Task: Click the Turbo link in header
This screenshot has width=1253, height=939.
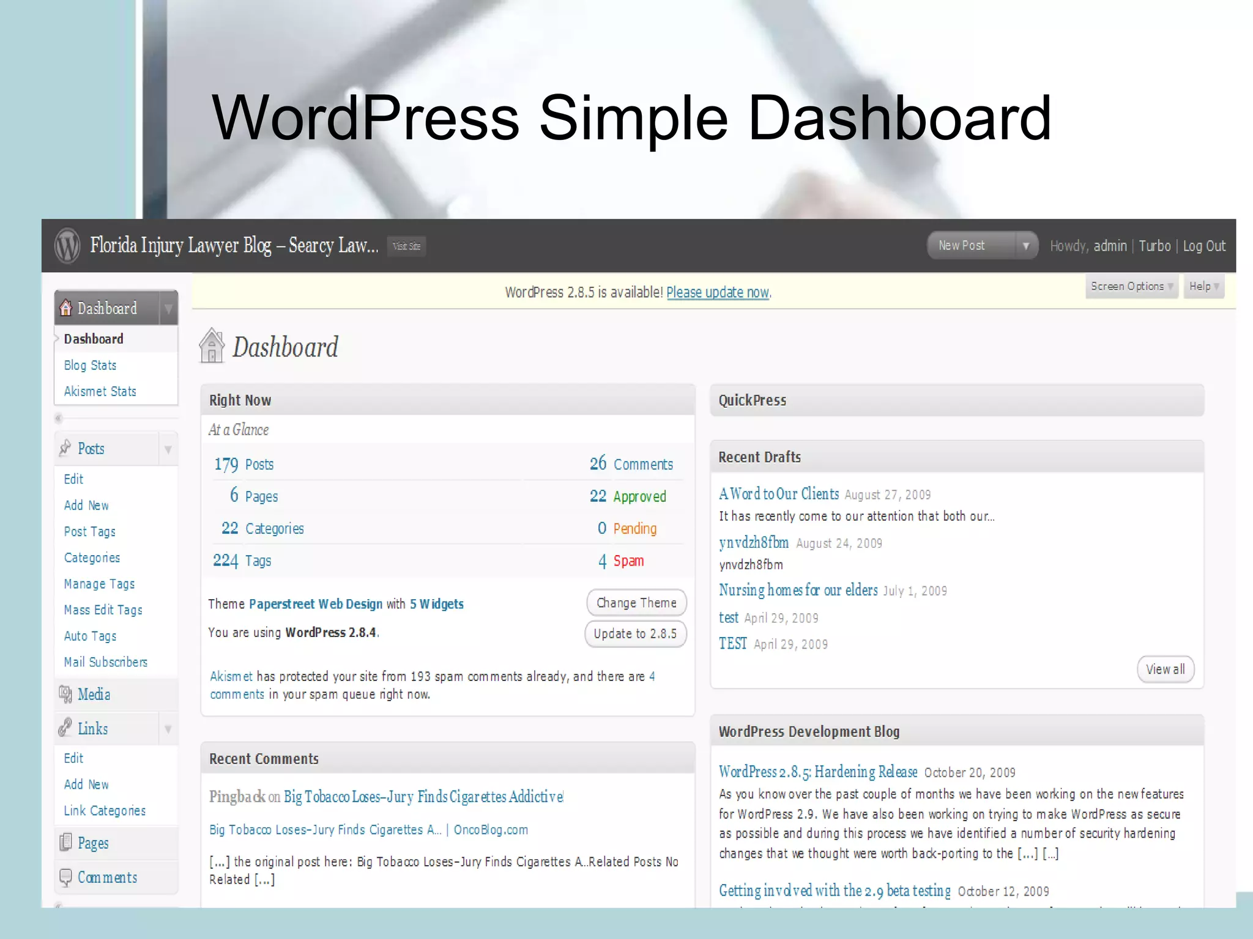Action: coord(1154,246)
